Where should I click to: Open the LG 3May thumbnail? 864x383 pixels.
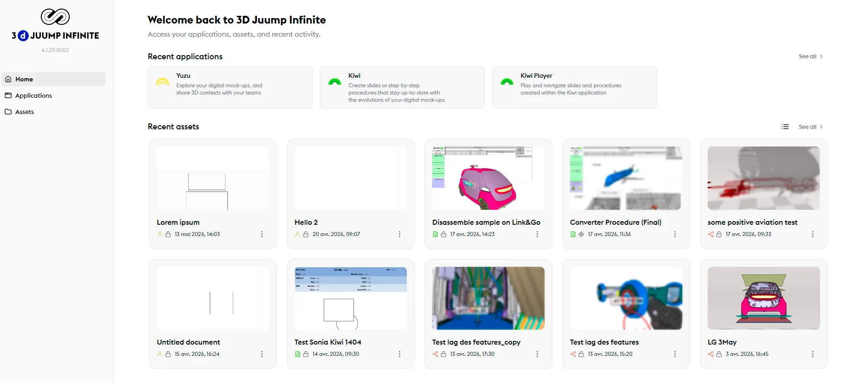point(764,298)
